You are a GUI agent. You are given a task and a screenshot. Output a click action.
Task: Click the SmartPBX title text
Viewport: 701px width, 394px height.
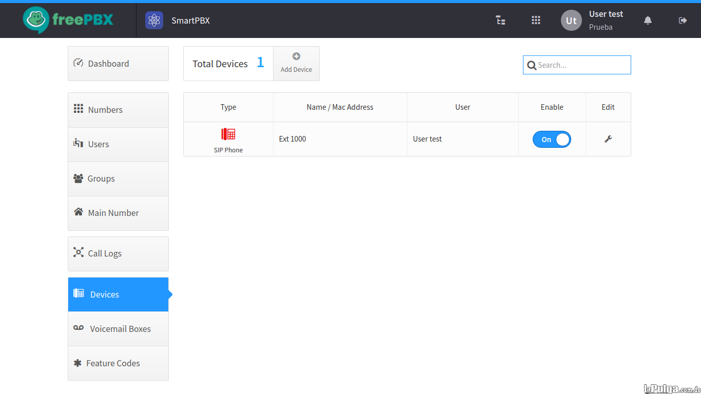tap(190, 21)
